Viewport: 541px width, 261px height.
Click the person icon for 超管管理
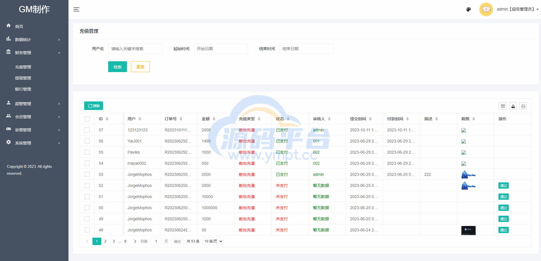click(9, 103)
